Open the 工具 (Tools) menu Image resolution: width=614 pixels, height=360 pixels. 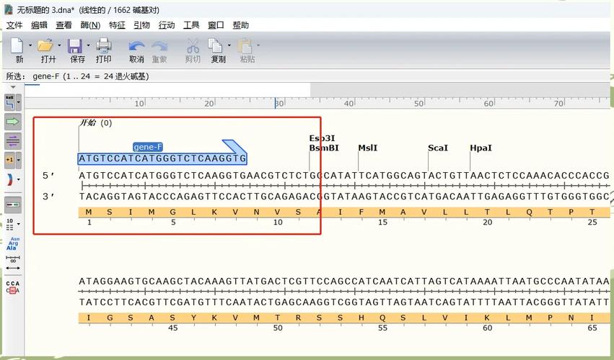click(191, 25)
